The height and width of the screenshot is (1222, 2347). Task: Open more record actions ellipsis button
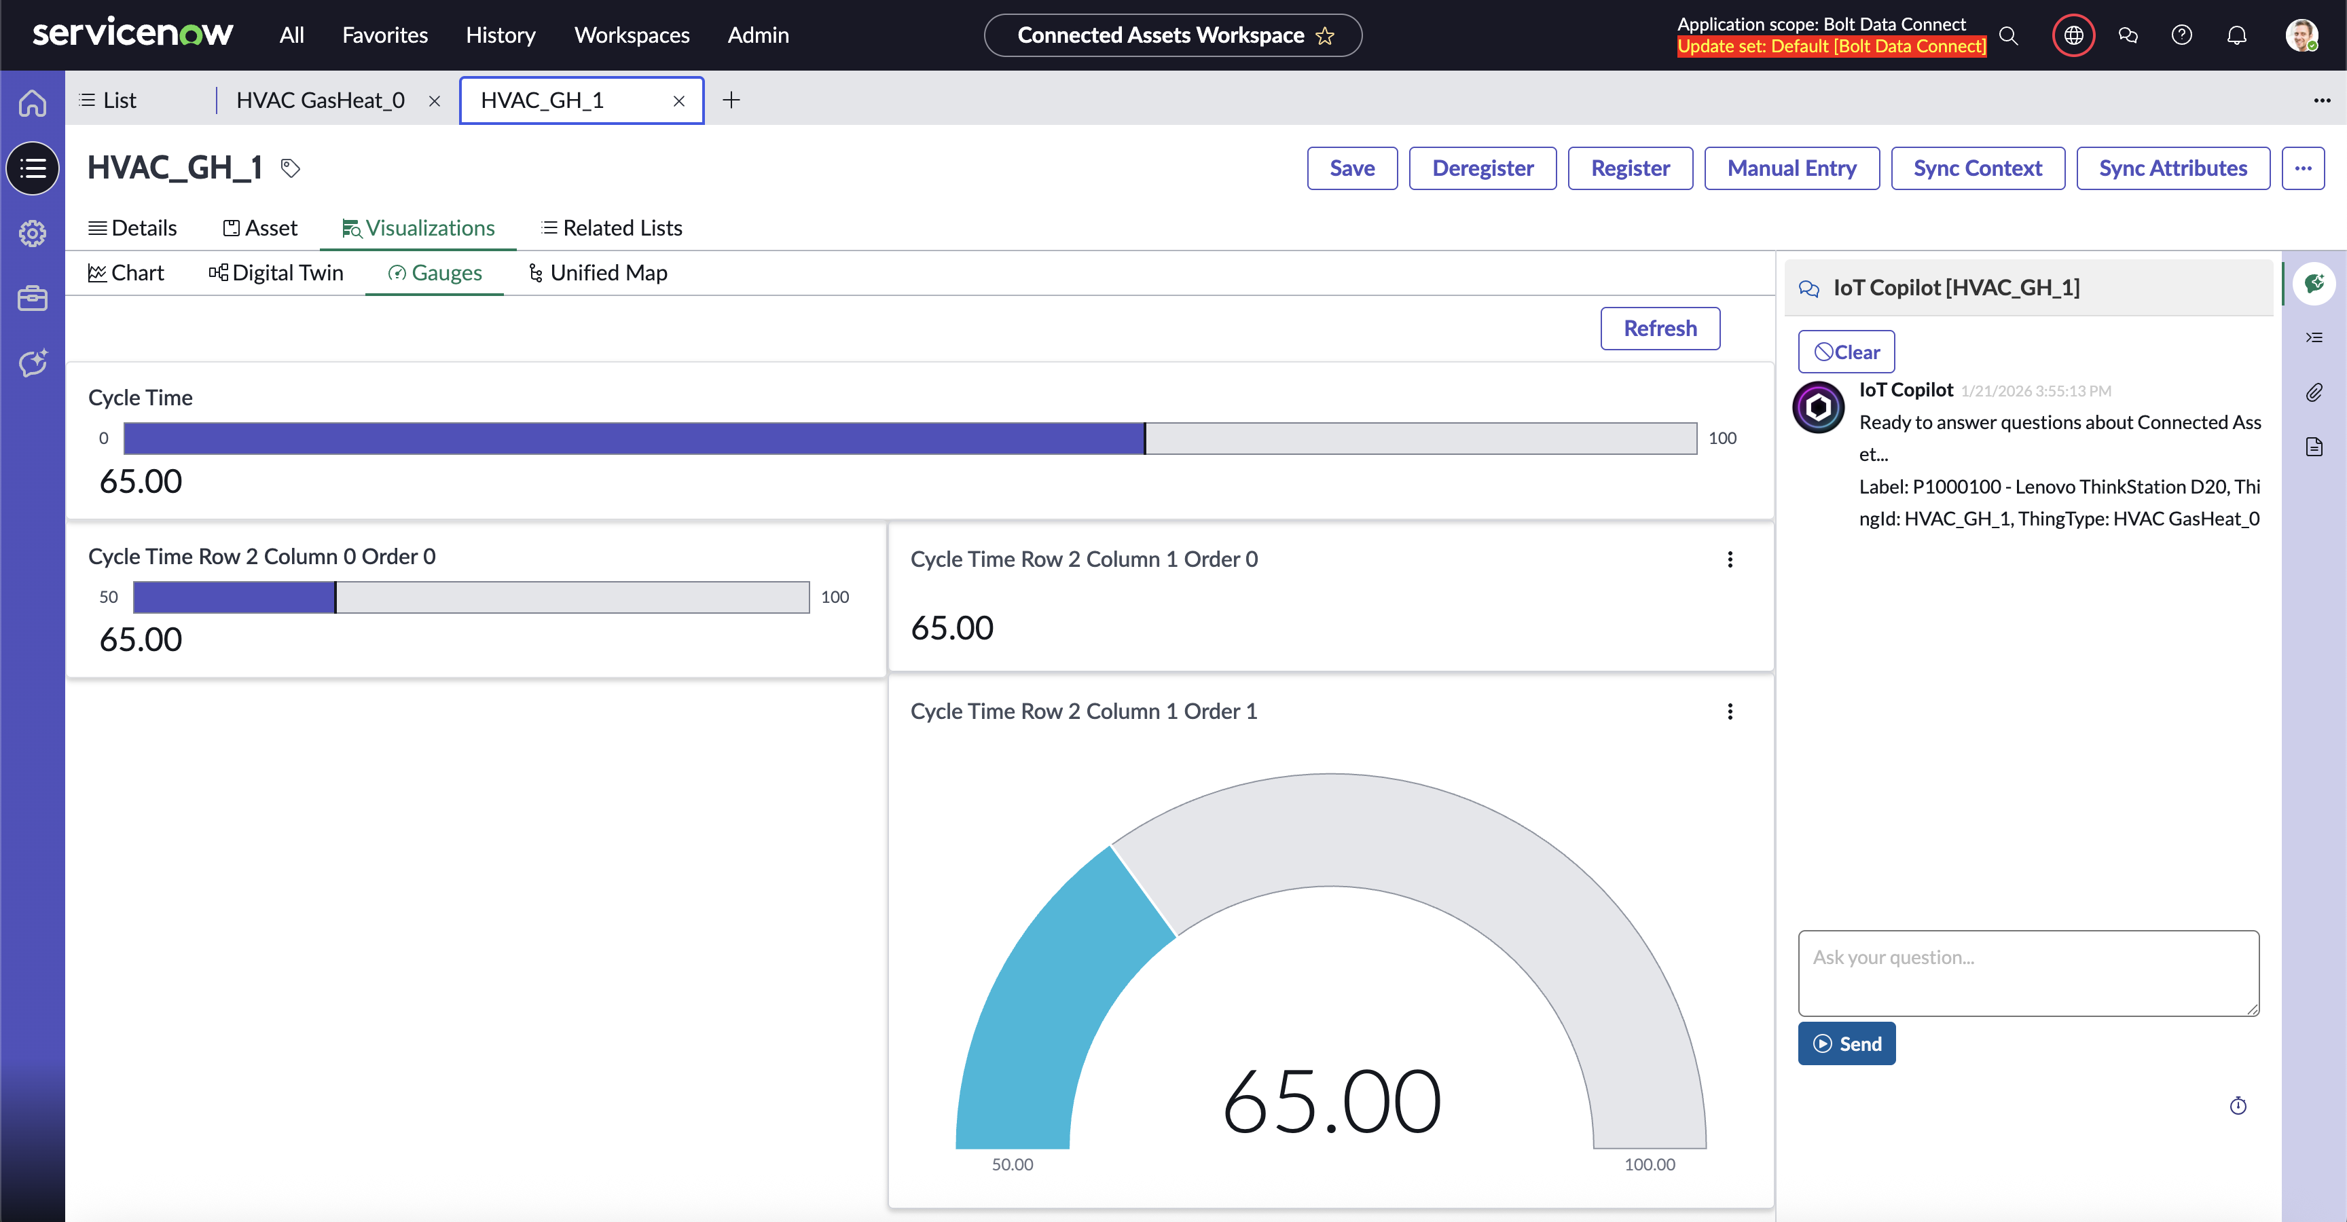click(2304, 168)
